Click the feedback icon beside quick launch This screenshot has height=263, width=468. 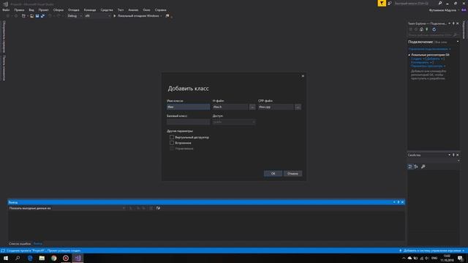(x=390, y=3)
